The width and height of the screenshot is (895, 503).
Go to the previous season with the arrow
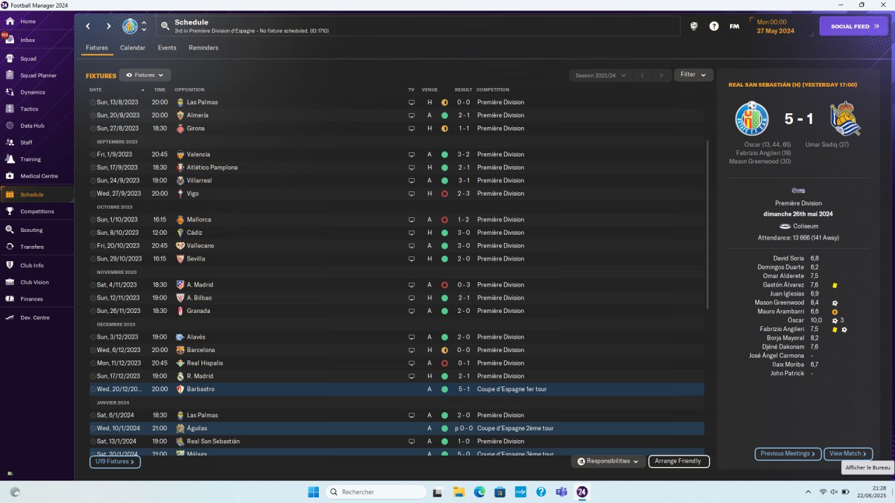click(x=643, y=75)
